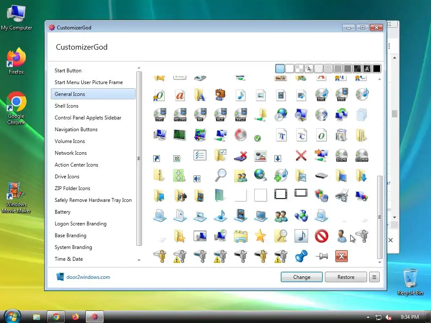Click the sidebar list scroll-up arrow
This screenshot has height=323, width=431.
tap(139, 68)
